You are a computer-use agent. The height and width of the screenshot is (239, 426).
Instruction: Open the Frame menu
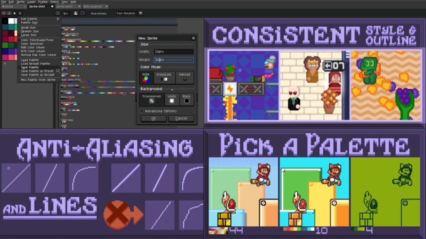tap(43, 2)
